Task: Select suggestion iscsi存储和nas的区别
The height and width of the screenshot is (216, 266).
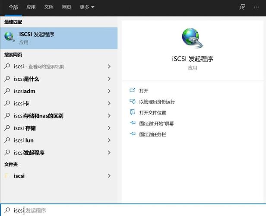Action: [59, 116]
